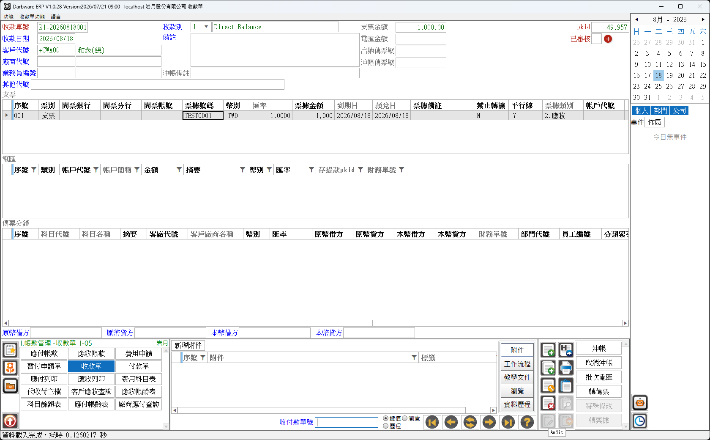Viewport: 710px width, 440px height.
Task: Open filter for 帳戶代號 column
Action: click(96, 170)
